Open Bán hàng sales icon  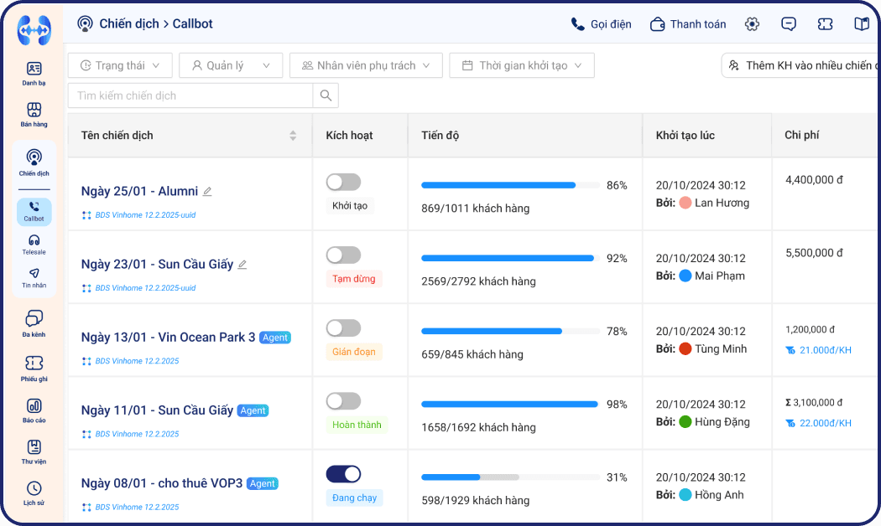(x=34, y=115)
